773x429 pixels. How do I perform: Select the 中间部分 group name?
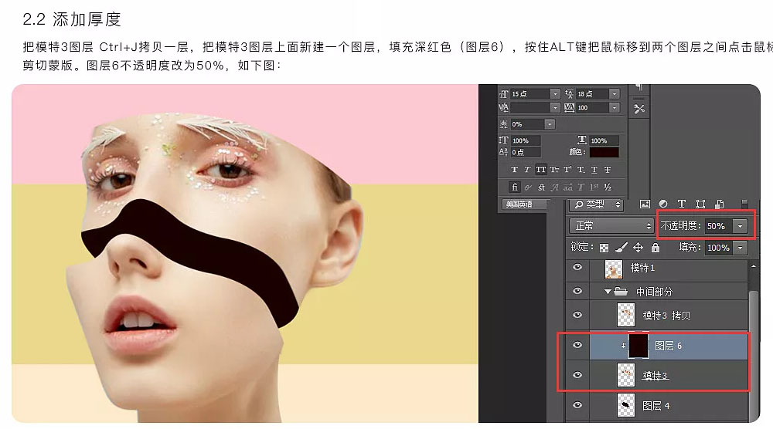click(654, 292)
